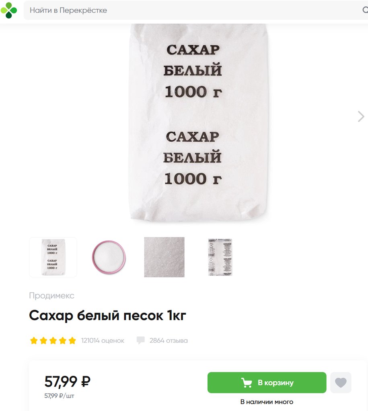The image size is (368, 411).
Task: Select the sugar texture close-up thumbnail
Action: click(164, 257)
